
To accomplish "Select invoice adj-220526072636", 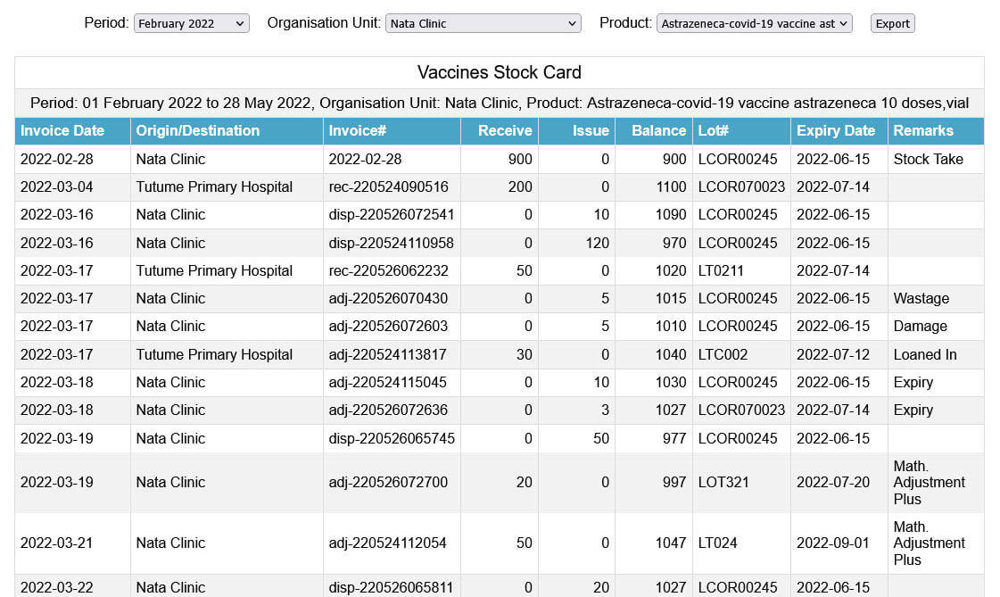I will [x=388, y=410].
